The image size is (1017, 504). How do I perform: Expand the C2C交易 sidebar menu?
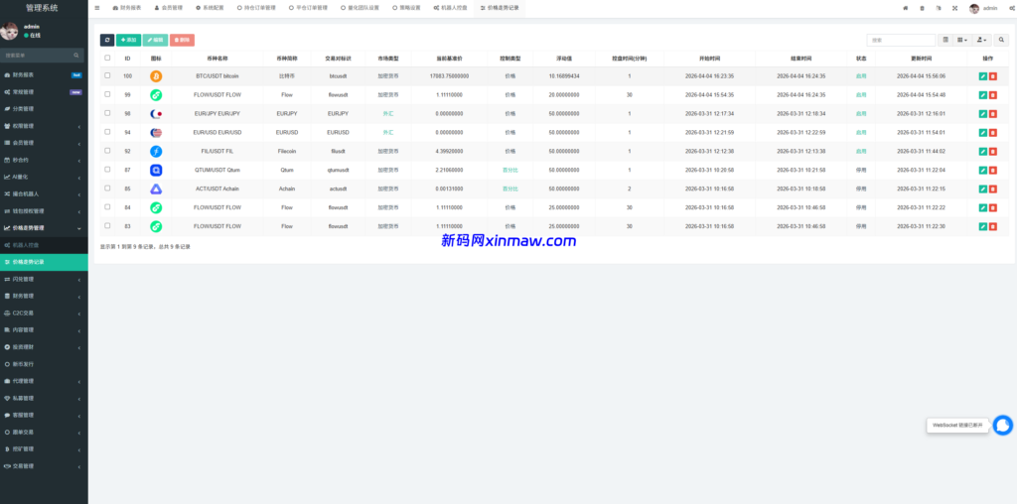pyautogui.click(x=44, y=313)
